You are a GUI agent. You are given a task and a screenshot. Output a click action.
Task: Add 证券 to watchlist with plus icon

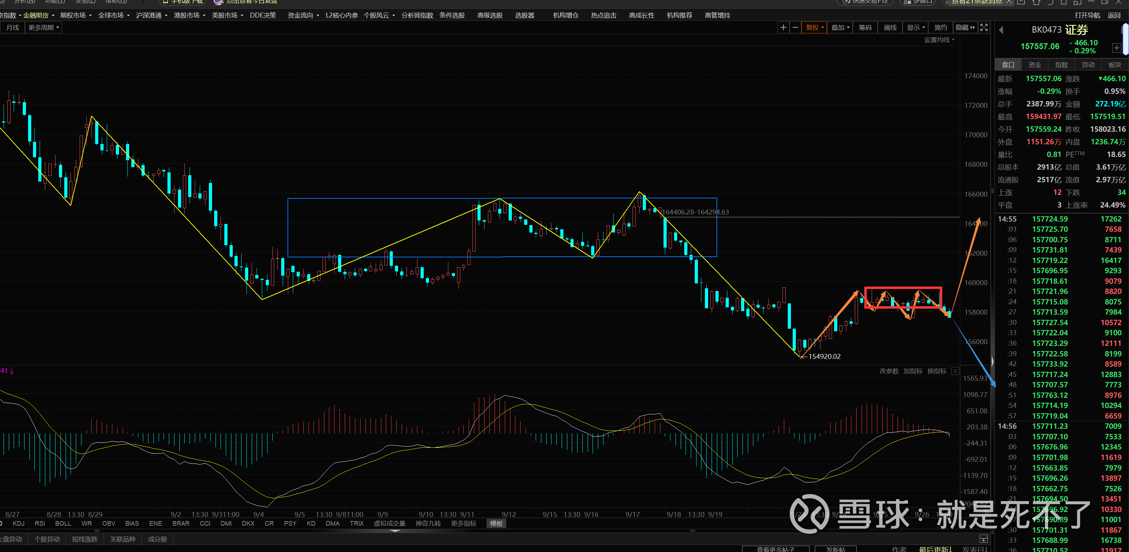point(1116,48)
